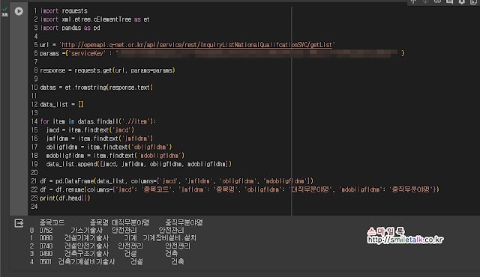Image resolution: width=480 pixels, height=277 pixels.
Task: Click 'import requests' on line 1
Action: [64, 11]
